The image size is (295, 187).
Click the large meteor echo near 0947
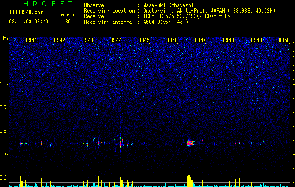point(190,144)
